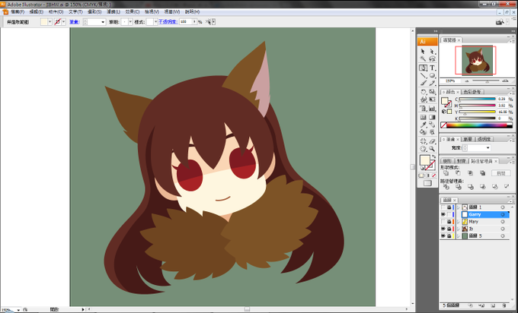Swap fill and stroke arrows in toolbox
The image size is (518, 313).
[433, 156]
